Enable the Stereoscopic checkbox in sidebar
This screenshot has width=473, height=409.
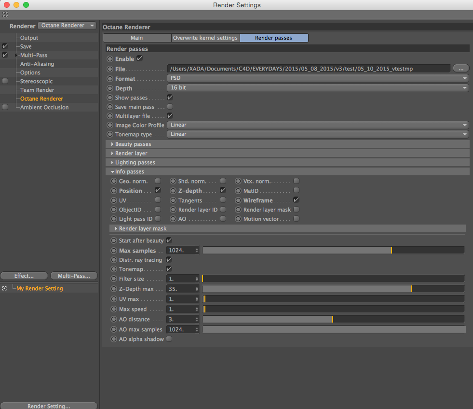pyautogui.click(x=5, y=81)
